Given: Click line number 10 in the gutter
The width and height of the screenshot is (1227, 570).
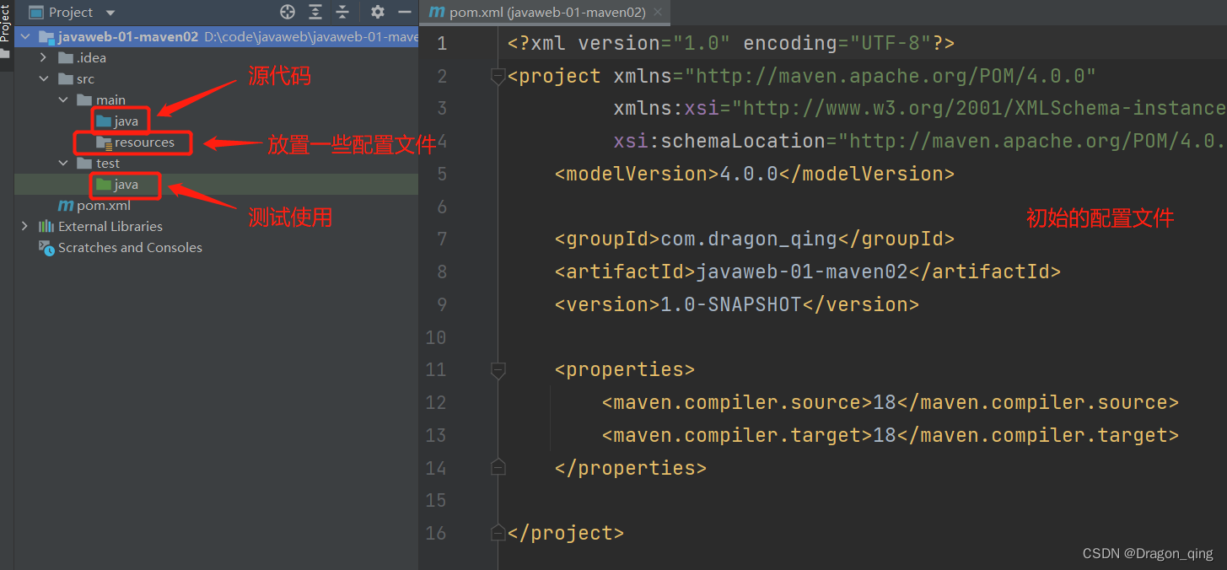Looking at the screenshot, I should click(436, 337).
